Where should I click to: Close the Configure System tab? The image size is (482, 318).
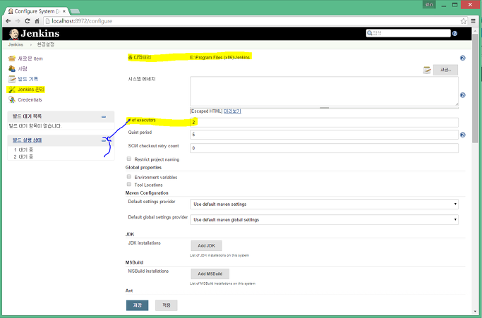click(64, 11)
